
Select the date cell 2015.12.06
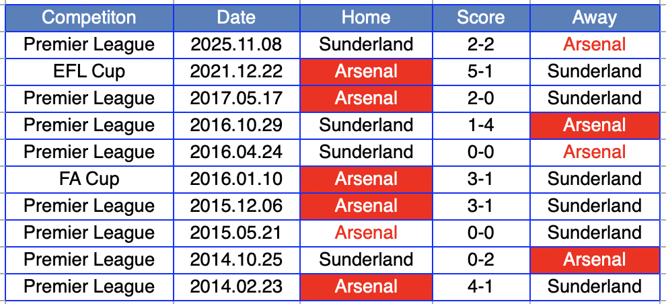(x=236, y=206)
